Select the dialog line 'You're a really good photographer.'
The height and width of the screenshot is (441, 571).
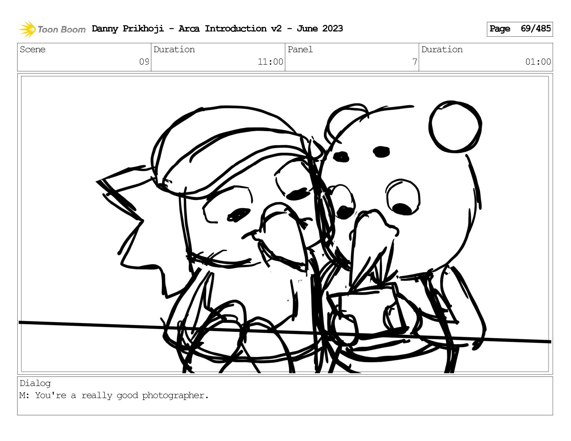(x=122, y=395)
